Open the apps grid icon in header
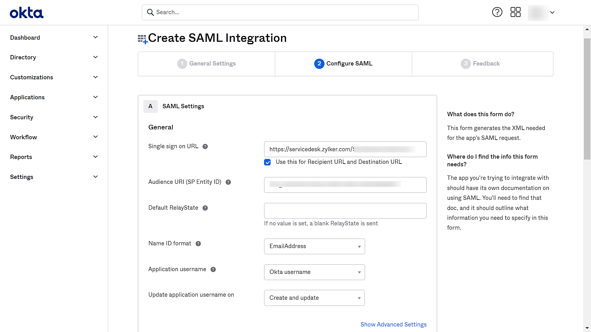The height and width of the screenshot is (332, 591). (x=516, y=12)
